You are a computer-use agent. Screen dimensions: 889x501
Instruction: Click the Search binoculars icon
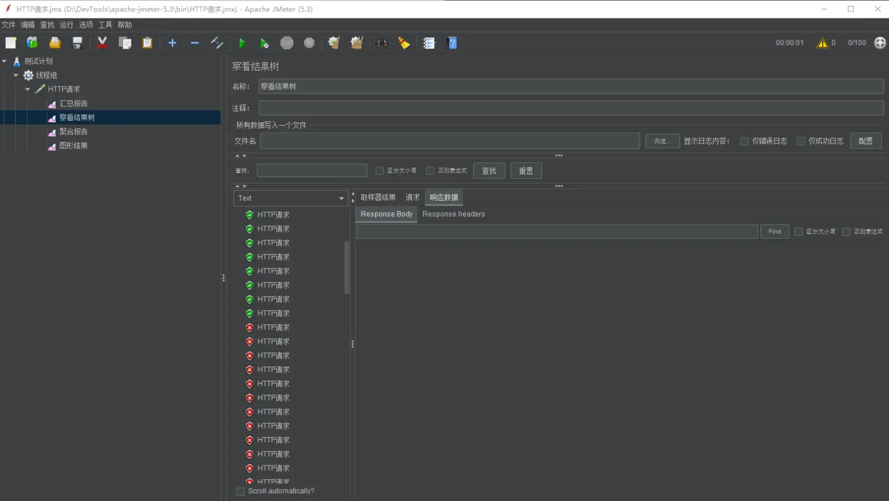(382, 43)
